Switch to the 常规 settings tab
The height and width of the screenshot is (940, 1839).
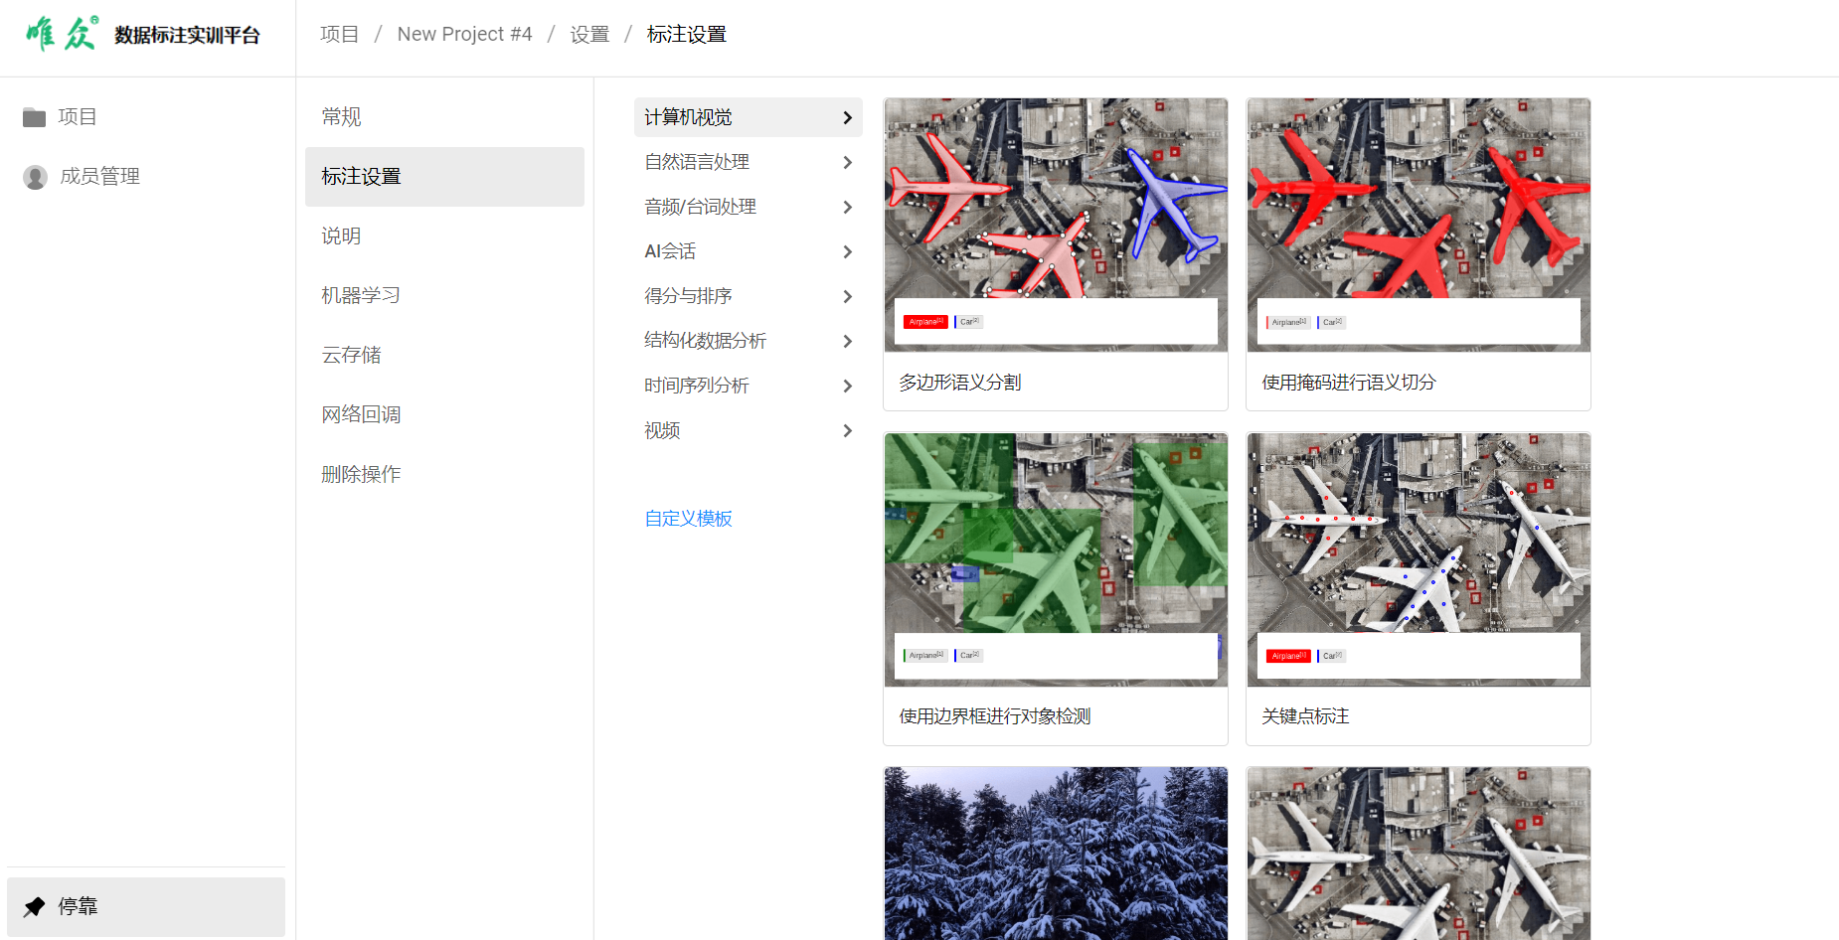(342, 117)
